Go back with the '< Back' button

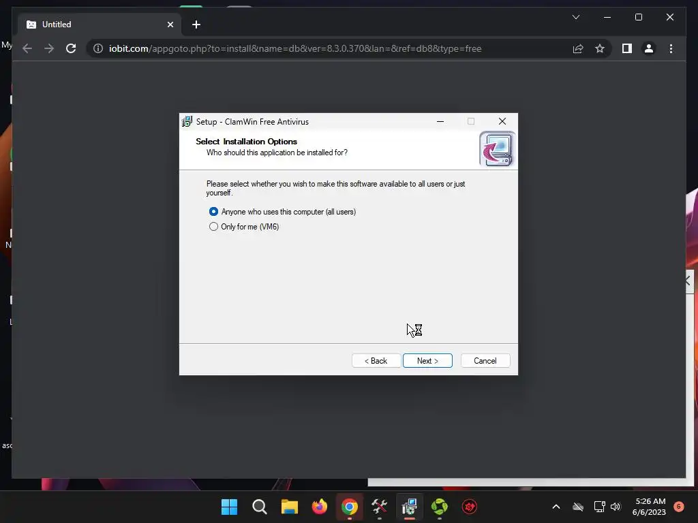(x=376, y=361)
